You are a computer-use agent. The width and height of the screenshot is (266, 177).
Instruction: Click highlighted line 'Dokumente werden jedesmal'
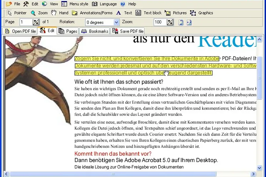coord(165,66)
